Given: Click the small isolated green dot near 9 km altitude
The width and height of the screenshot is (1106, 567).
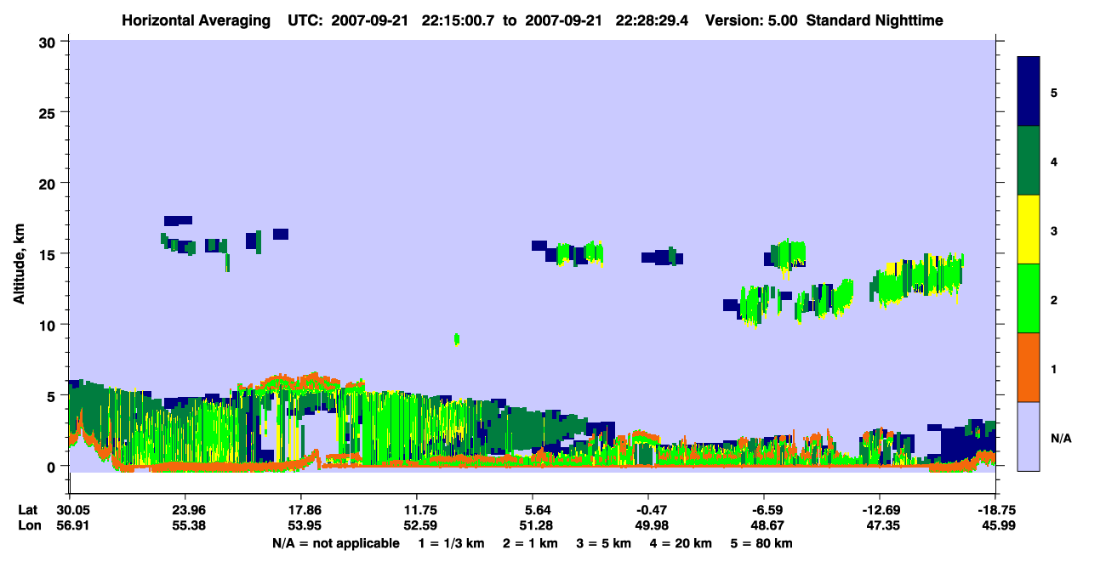Looking at the screenshot, I should [457, 339].
